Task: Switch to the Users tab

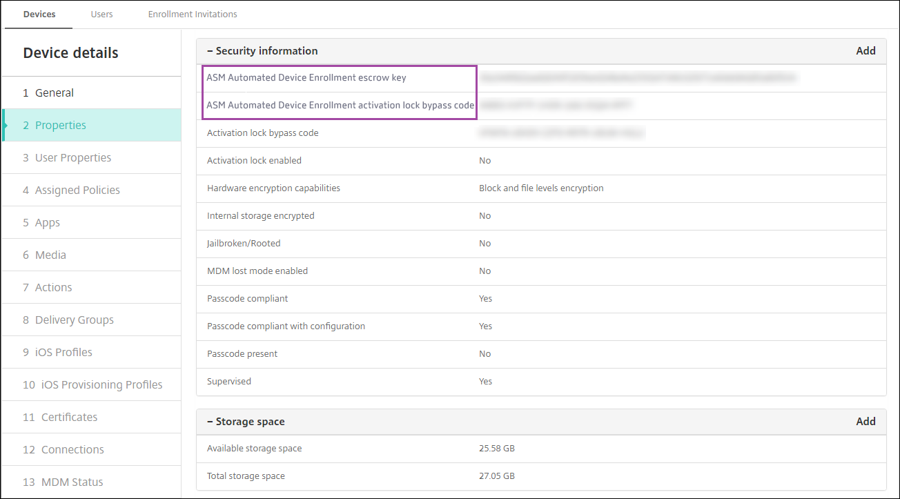Action: point(101,14)
